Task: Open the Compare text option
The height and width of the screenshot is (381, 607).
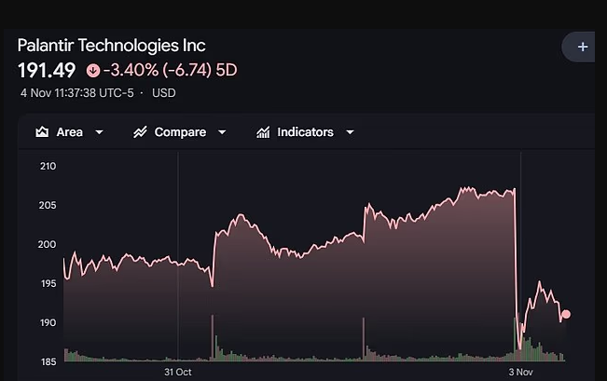Action: (180, 132)
